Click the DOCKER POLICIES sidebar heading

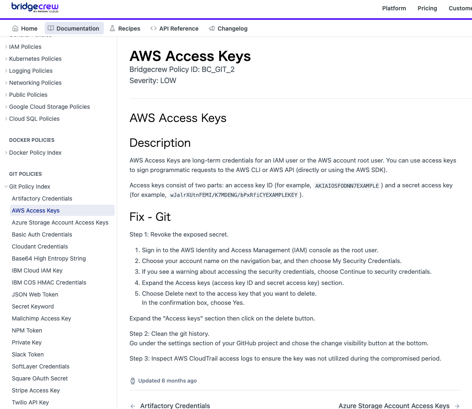[31, 140]
